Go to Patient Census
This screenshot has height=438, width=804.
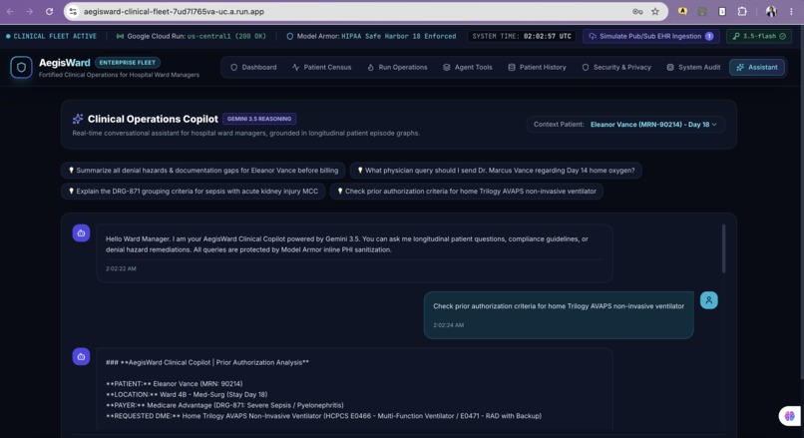coord(321,67)
